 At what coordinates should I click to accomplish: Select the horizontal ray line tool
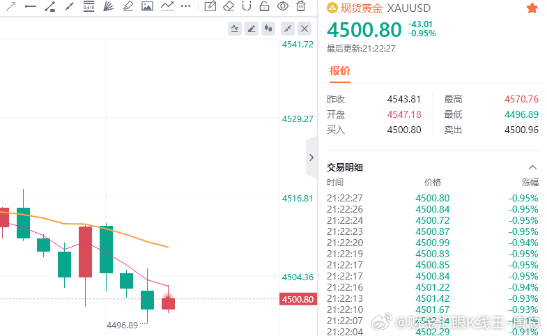(31, 6)
